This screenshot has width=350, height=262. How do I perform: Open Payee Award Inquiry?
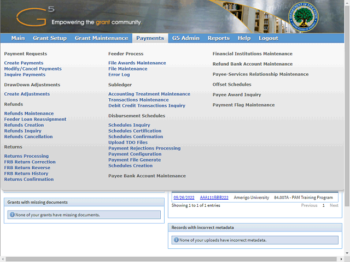coord(237,94)
